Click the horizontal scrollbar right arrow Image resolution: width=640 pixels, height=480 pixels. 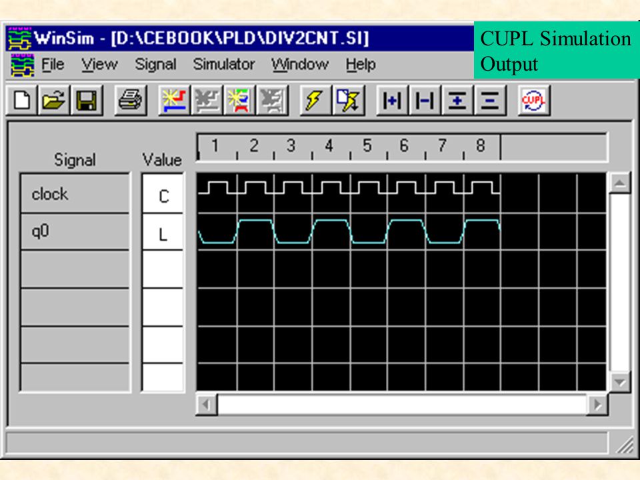pos(597,405)
